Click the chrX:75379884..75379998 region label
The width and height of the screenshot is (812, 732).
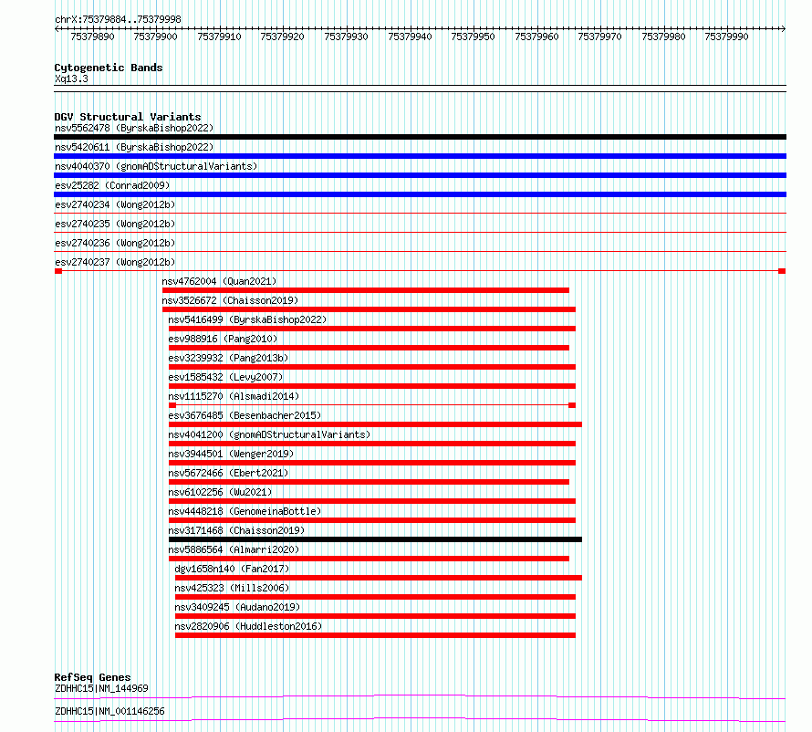tap(118, 20)
